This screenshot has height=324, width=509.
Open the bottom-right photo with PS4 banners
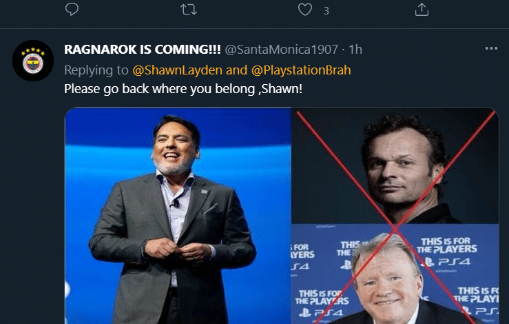(x=395, y=274)
